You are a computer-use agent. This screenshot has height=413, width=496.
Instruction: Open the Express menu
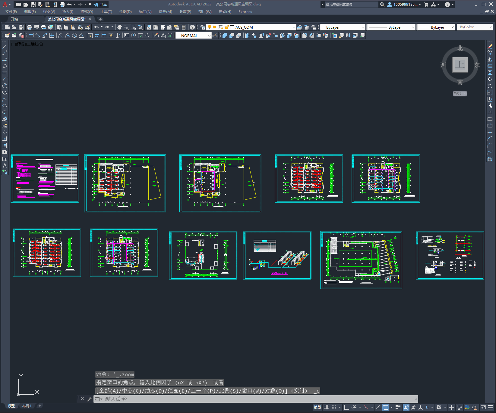pos(245,12)
